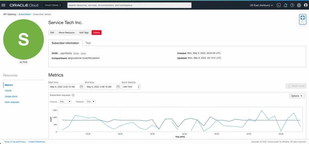Click the help question mark icon
Screen dimensions: 309x144
[292, 5]
